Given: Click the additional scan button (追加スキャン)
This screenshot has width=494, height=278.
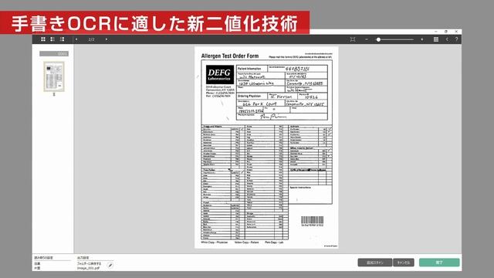Looking at the screenshot, I should click(x=375, y=263).
